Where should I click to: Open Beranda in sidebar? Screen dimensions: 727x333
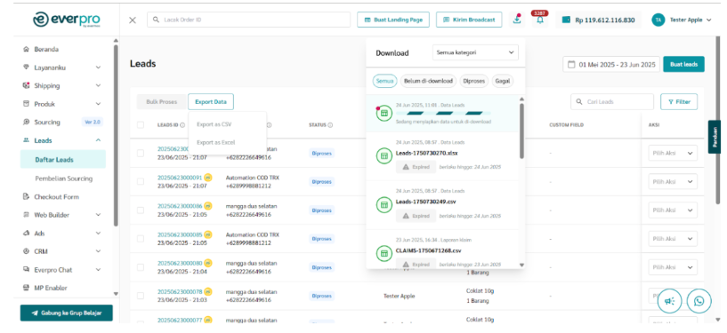pyautogui.click(x=46, y=49)
